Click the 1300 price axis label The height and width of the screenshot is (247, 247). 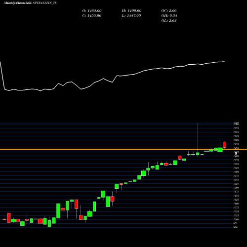[x=236, y=172]
